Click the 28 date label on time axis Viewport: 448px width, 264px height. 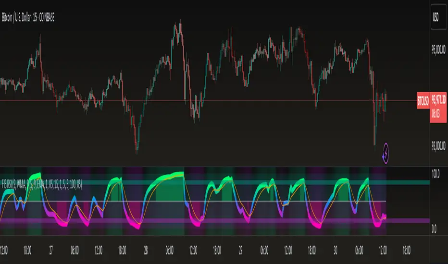146,250
